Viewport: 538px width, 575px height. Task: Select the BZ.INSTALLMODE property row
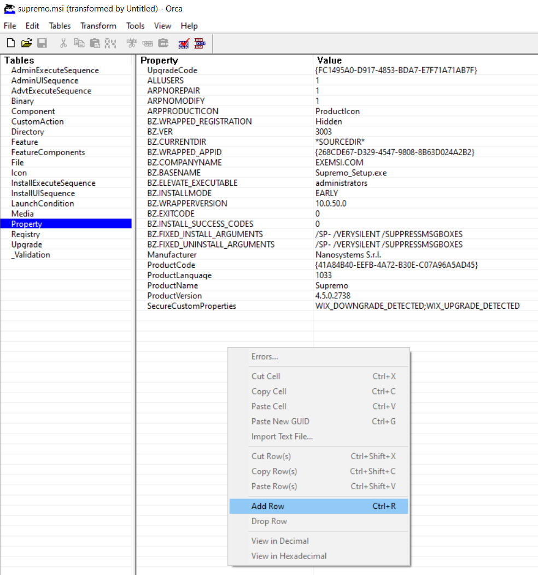(x=179, y=193)
